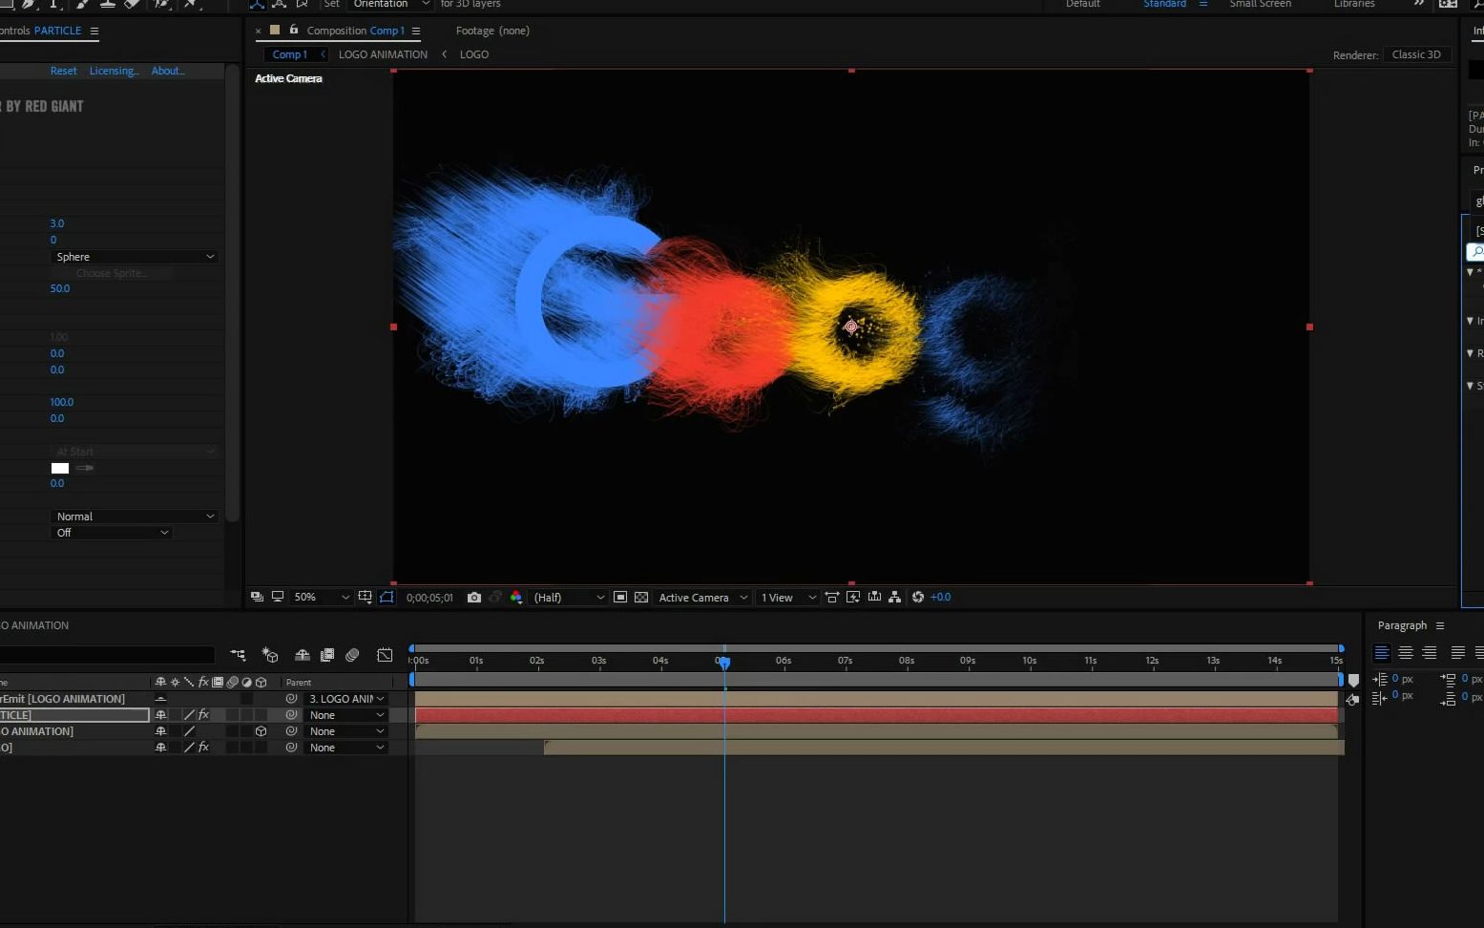Click the composition mini-flowchart icon in timeline
The image size is (1484, 928).
point(239,655)
